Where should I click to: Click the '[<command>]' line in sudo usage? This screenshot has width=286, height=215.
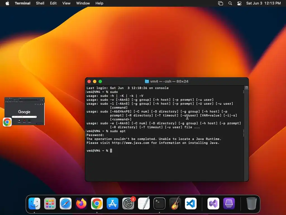click(x=121, y=119)
